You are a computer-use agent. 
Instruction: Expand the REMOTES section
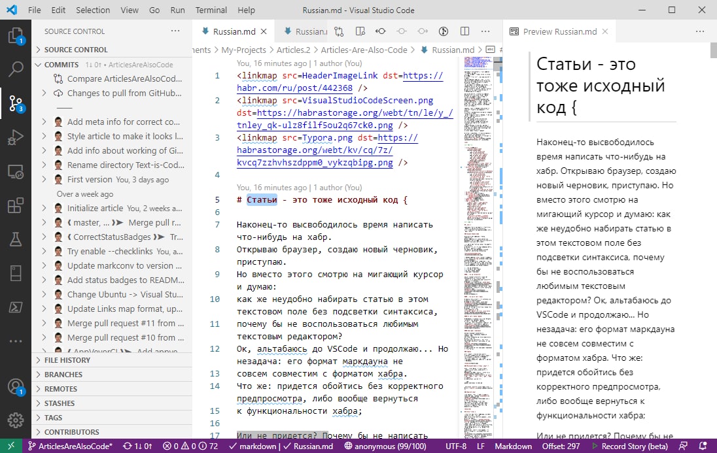point(112,389)
